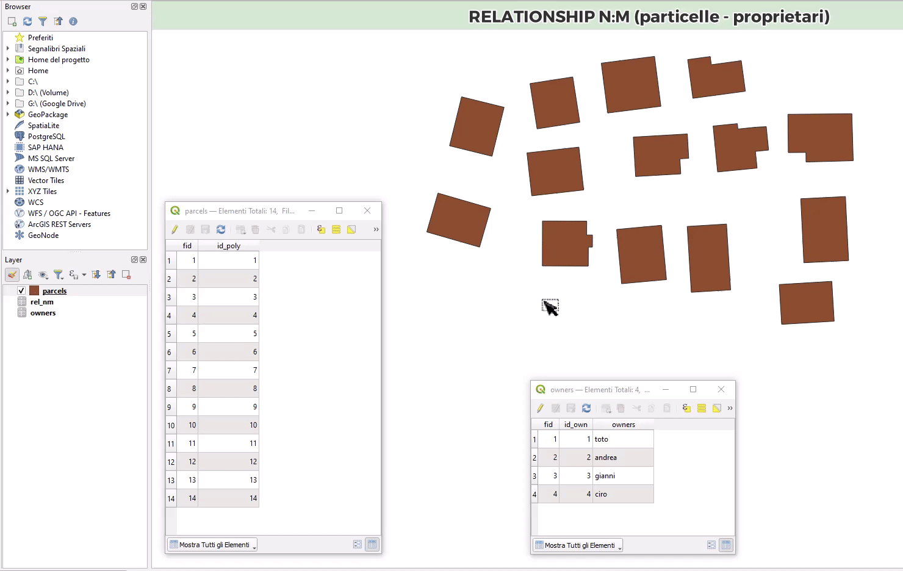The image size is (903, 571).
Task: Open Manage Map Themes eye dropdown
Action: (43, 275)
